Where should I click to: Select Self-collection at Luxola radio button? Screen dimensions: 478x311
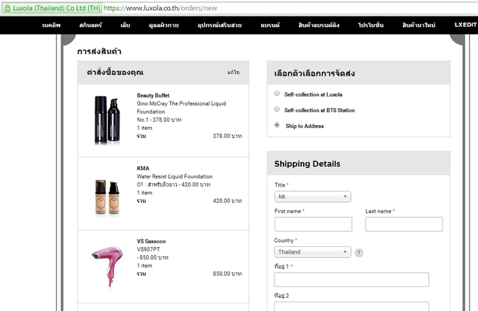click(277, 94)
